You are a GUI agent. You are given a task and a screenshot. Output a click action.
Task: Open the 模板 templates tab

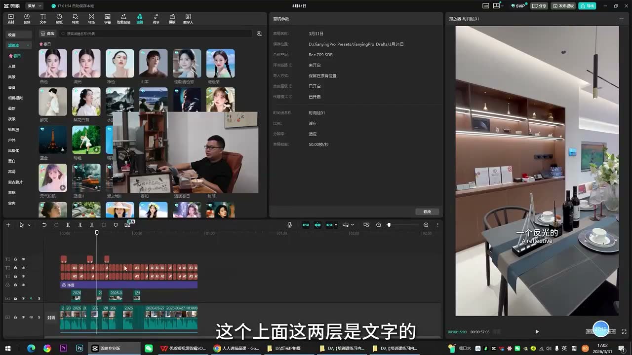[172, 19]
